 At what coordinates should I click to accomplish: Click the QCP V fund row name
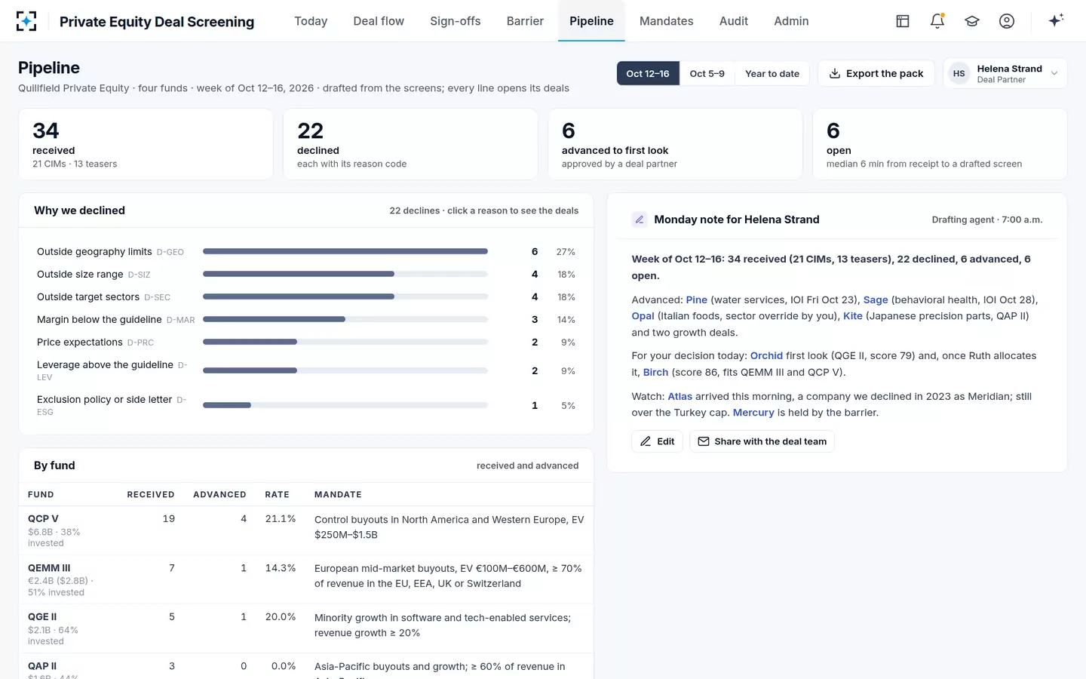click(x=43, y=519)
